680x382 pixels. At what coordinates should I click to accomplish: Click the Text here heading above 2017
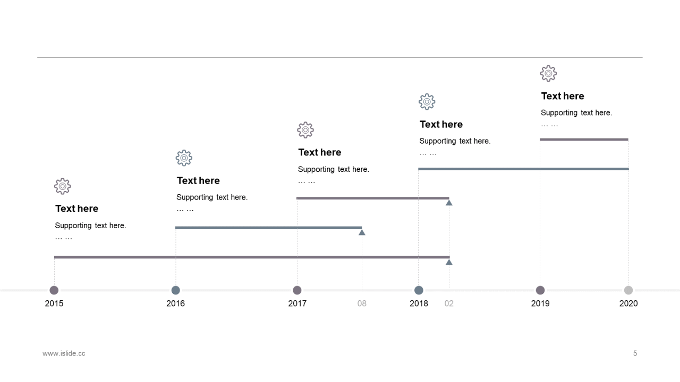(320, 152)
